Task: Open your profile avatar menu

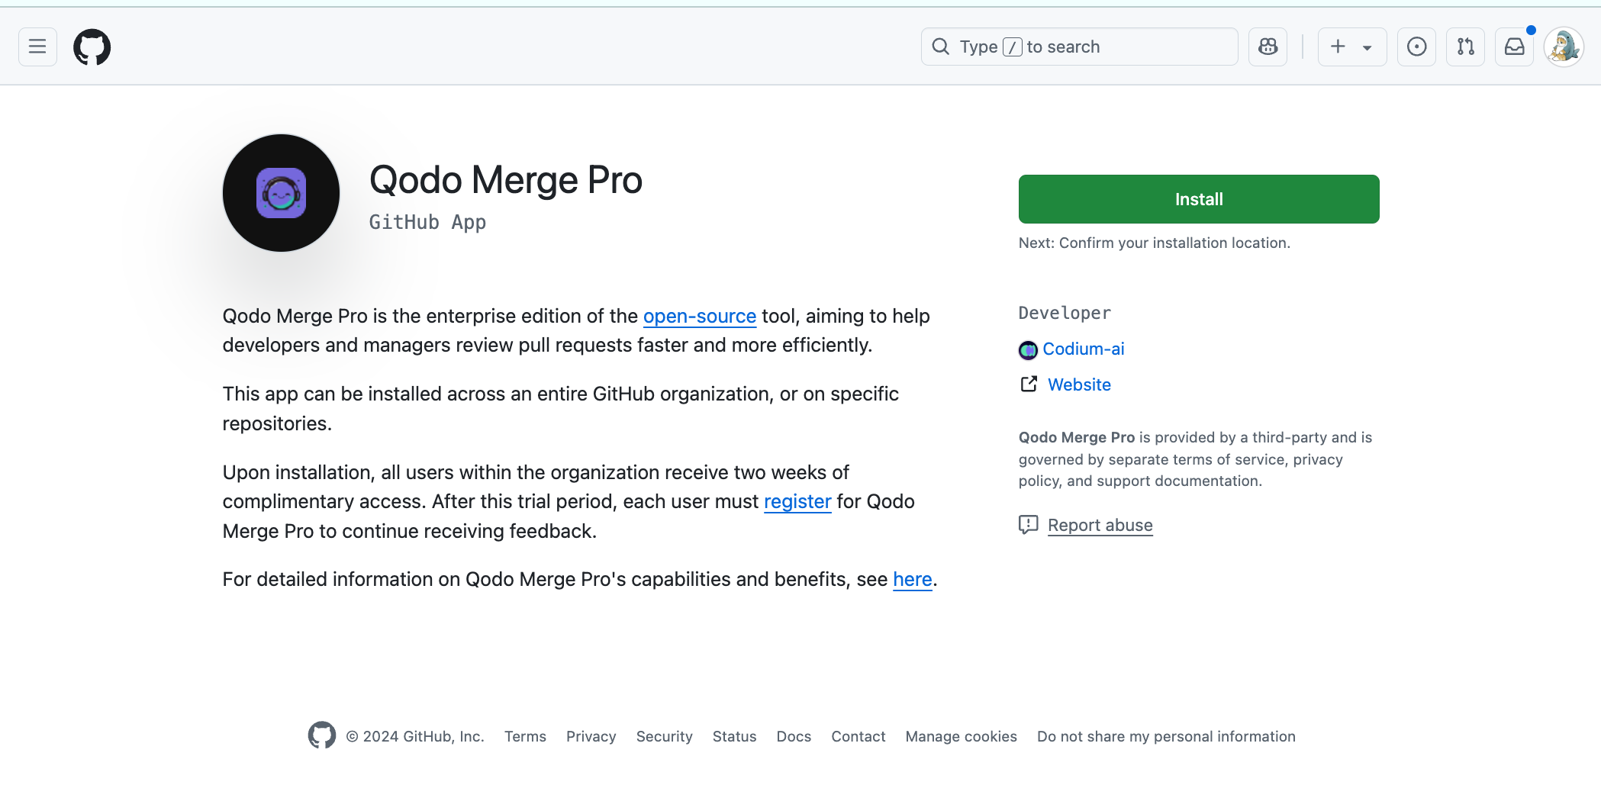Action: pos(1564,47)
